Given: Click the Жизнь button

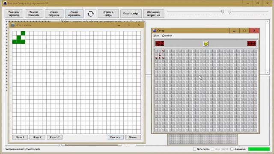Looking at the screenshot, I should point(133,137).
